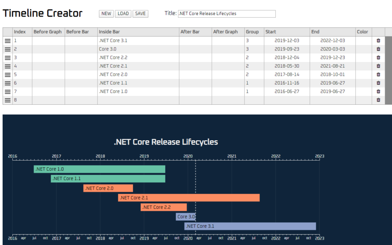Select drag handle for row 2
This screenshot has width=392, height=245.
(8, 49)
